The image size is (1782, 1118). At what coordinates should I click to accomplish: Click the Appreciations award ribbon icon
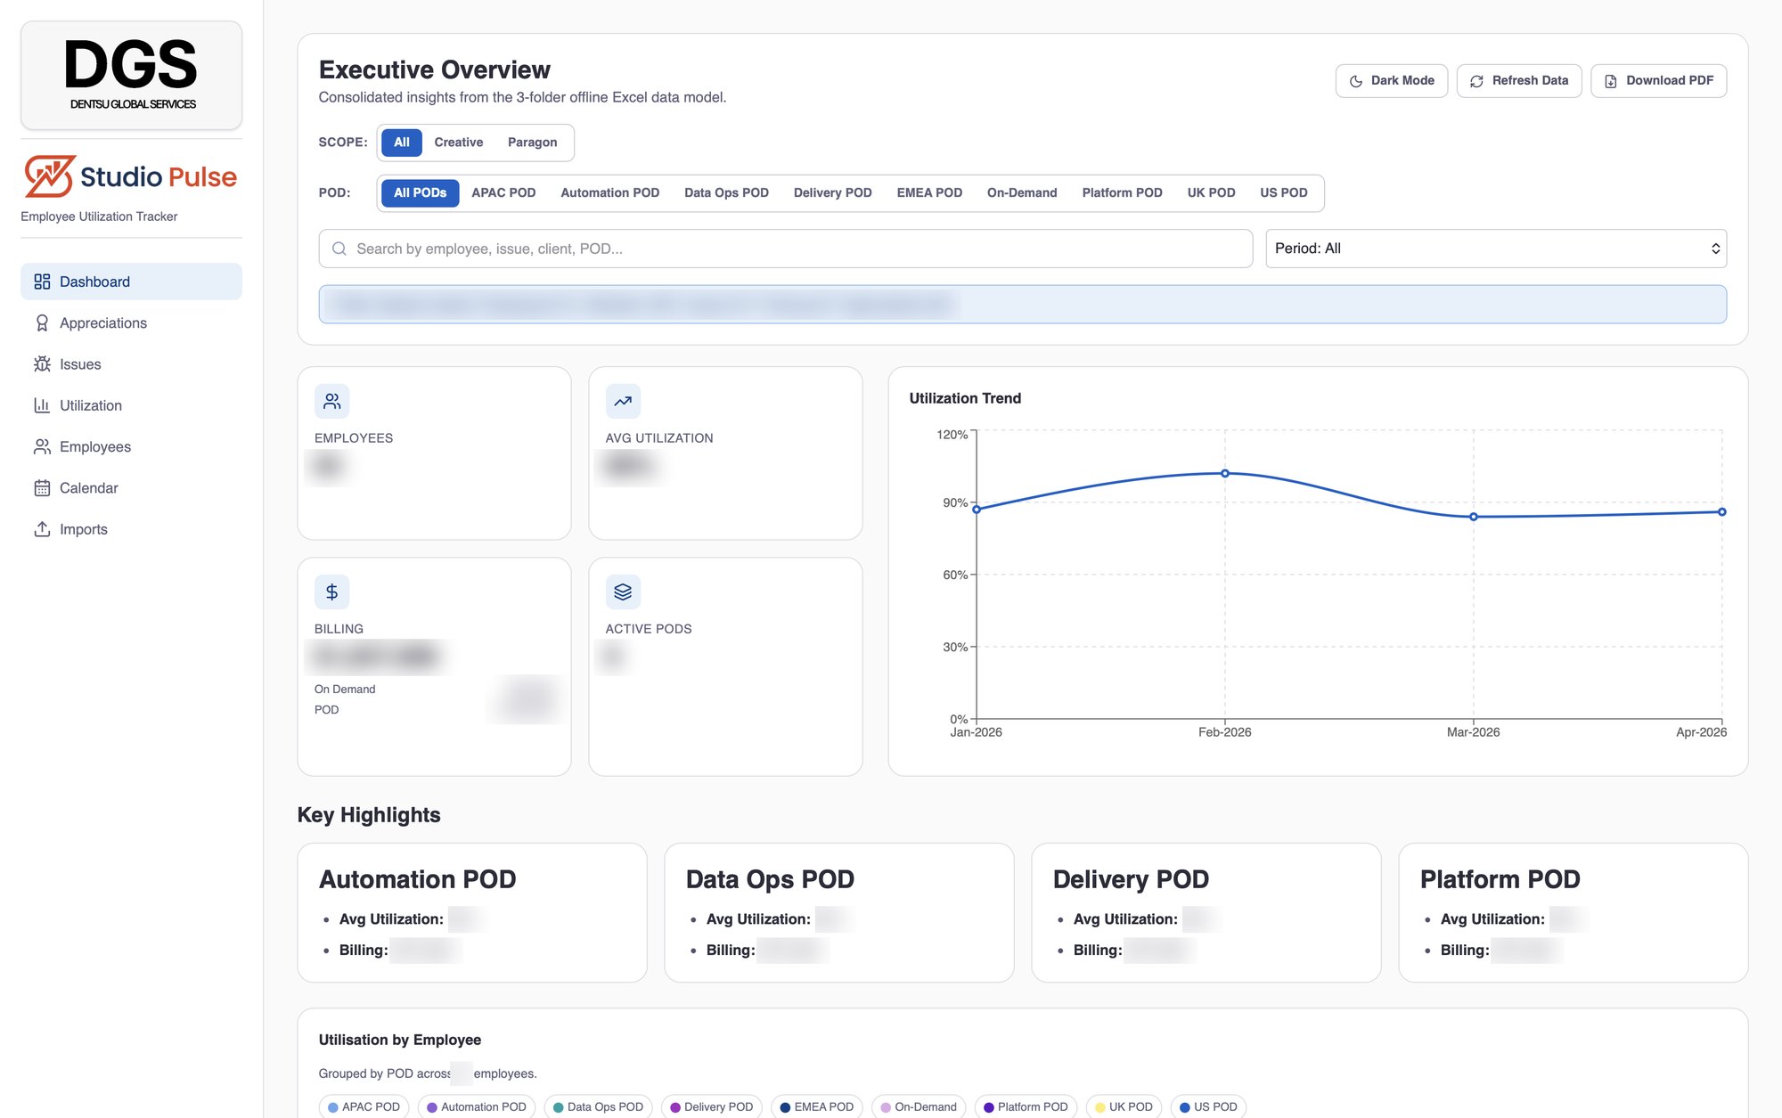[x=42, y=322]
